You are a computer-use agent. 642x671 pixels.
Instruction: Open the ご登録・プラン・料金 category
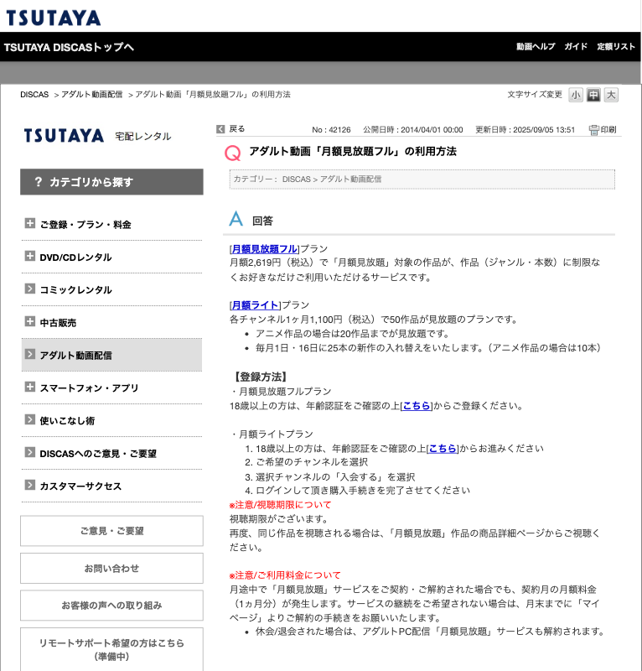pos(85,225)
